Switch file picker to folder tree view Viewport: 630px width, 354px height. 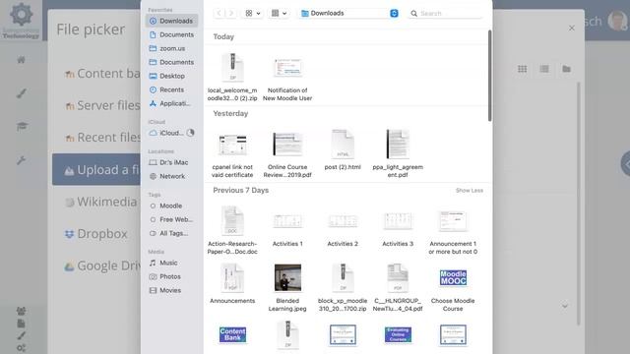pyautogui.click(x=567, y=69)
